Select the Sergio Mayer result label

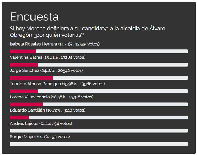click(x=40, y=137)
